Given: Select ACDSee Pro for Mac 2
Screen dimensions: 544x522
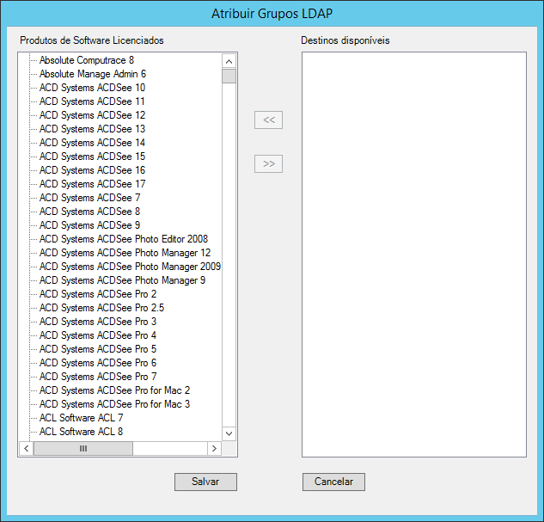Looking at the screenshot, I should tap(115, 390).
